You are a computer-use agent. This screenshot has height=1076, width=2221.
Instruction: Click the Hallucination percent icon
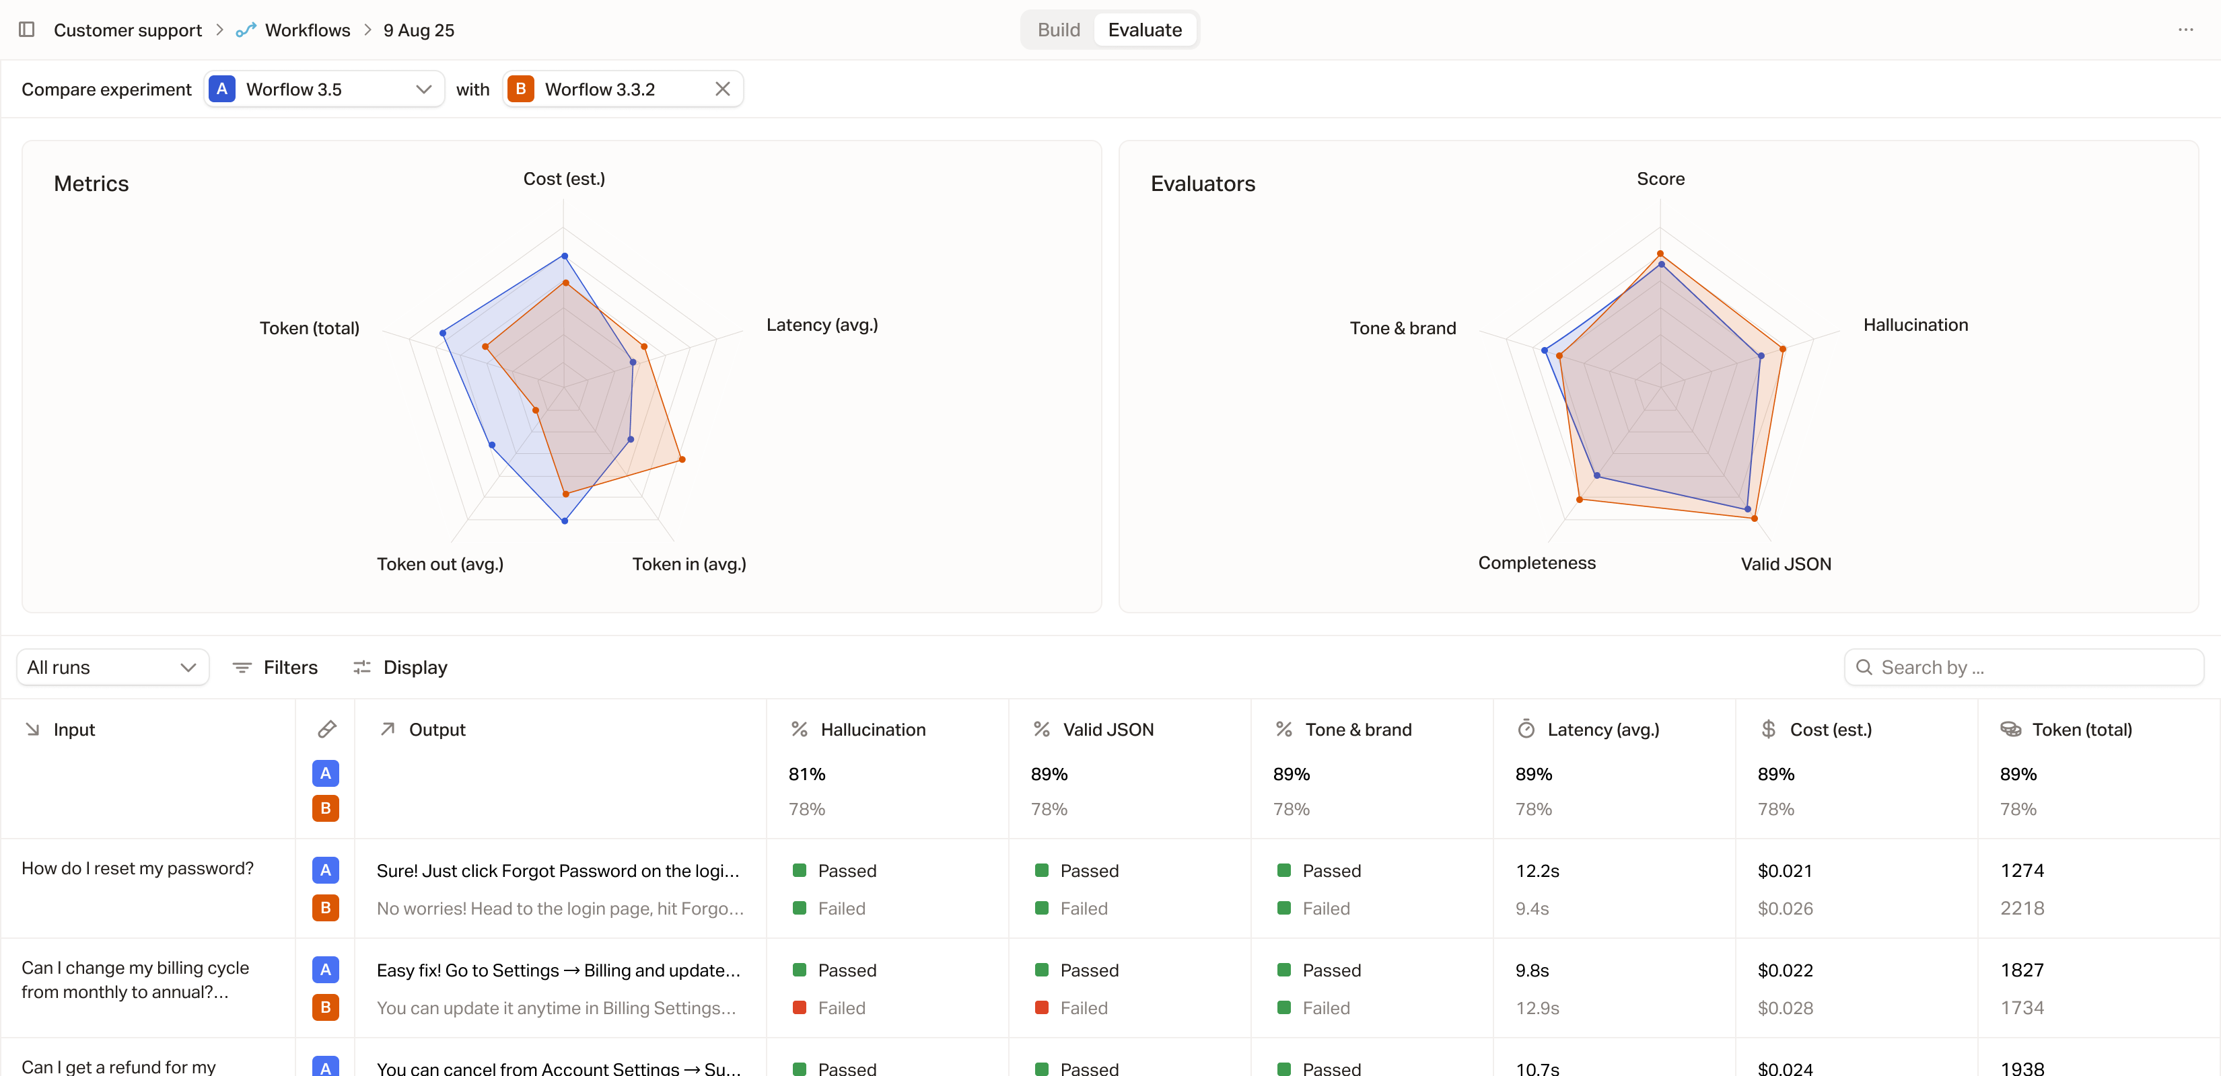pos(798,729)
